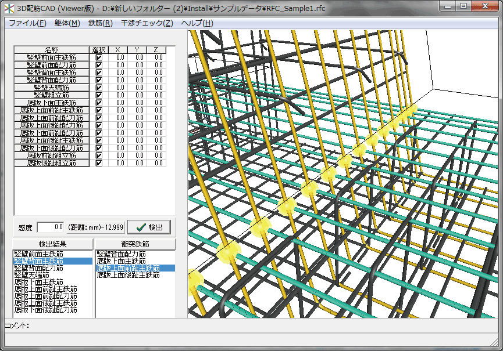Click the X value cell for 竪壁前面配力筋
The height and width of the screenshot is (351, 503).
click(x=118, y=65)
